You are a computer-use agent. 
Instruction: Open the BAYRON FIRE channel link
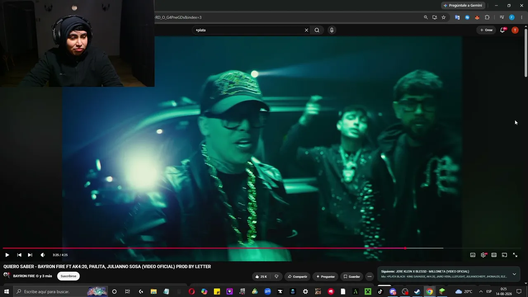pos(24,276)
